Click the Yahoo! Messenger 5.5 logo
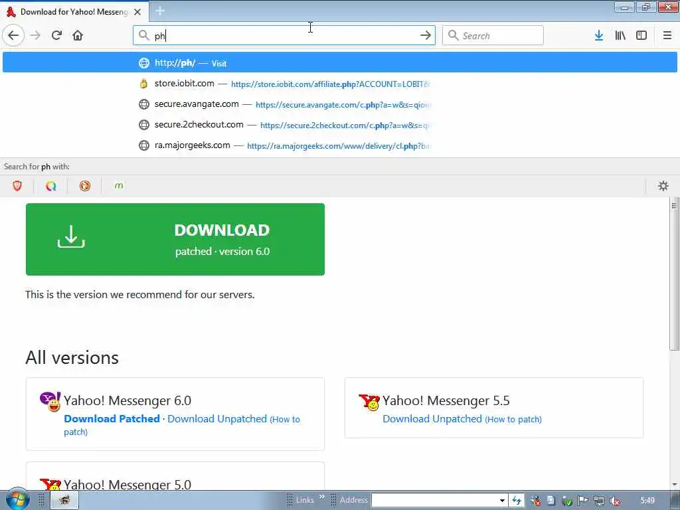The height and width of the screenshot is (510, 680). click(369, 402)
